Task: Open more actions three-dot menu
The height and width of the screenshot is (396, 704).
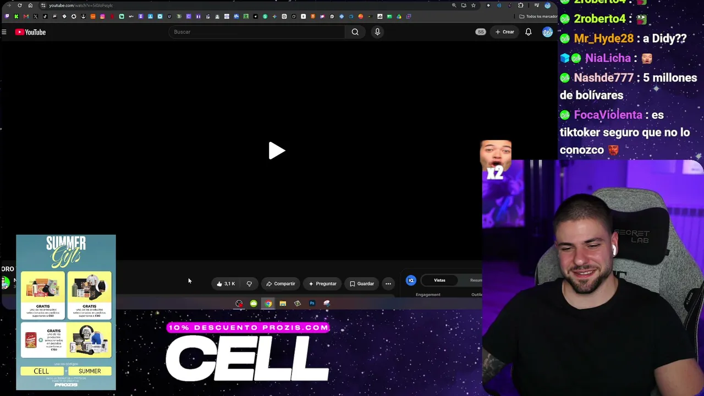Action: pos(388,284)
